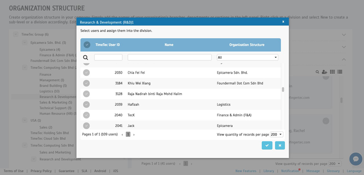The image size is (364, 175).
Task: Check the row for Hafizah
Action: click(x=86, y=105)
